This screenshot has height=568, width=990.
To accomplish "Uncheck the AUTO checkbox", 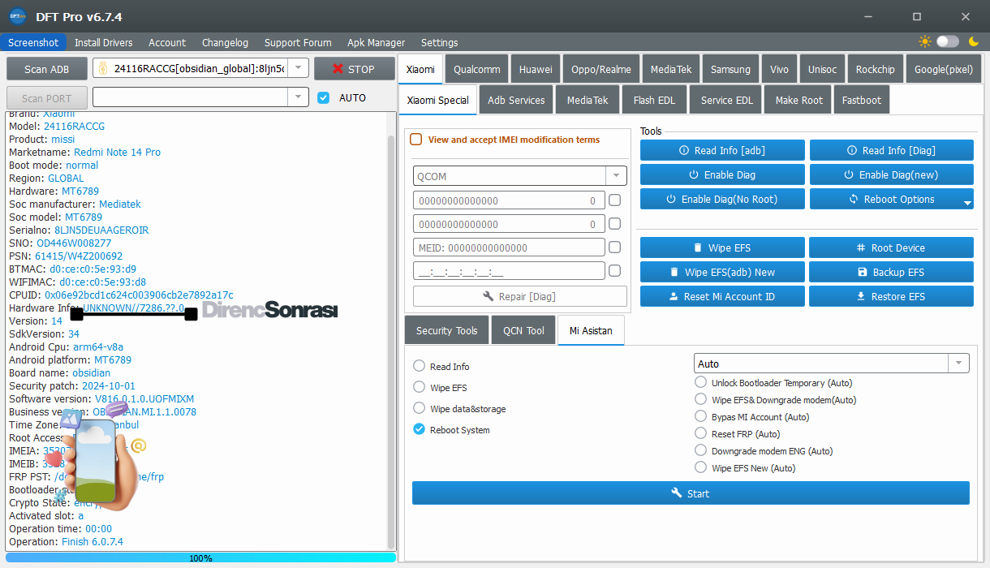I will click(324, 97).
